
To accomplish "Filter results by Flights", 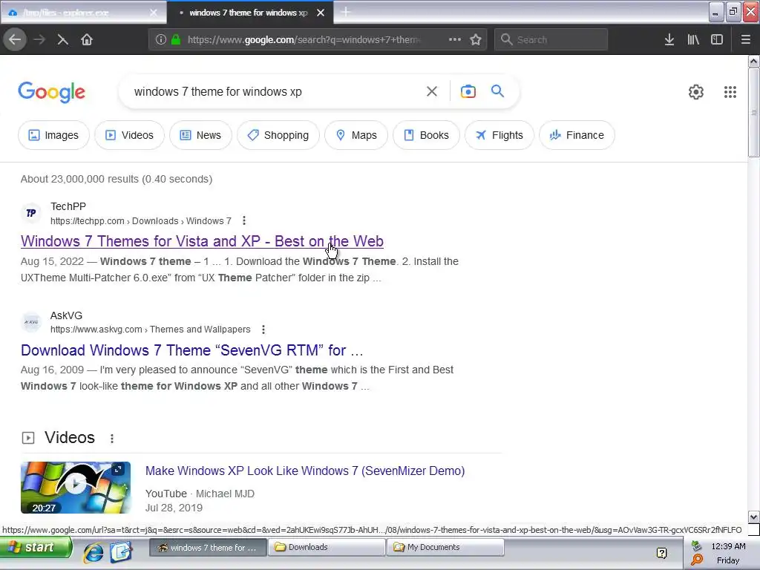I will click(499, 135).
